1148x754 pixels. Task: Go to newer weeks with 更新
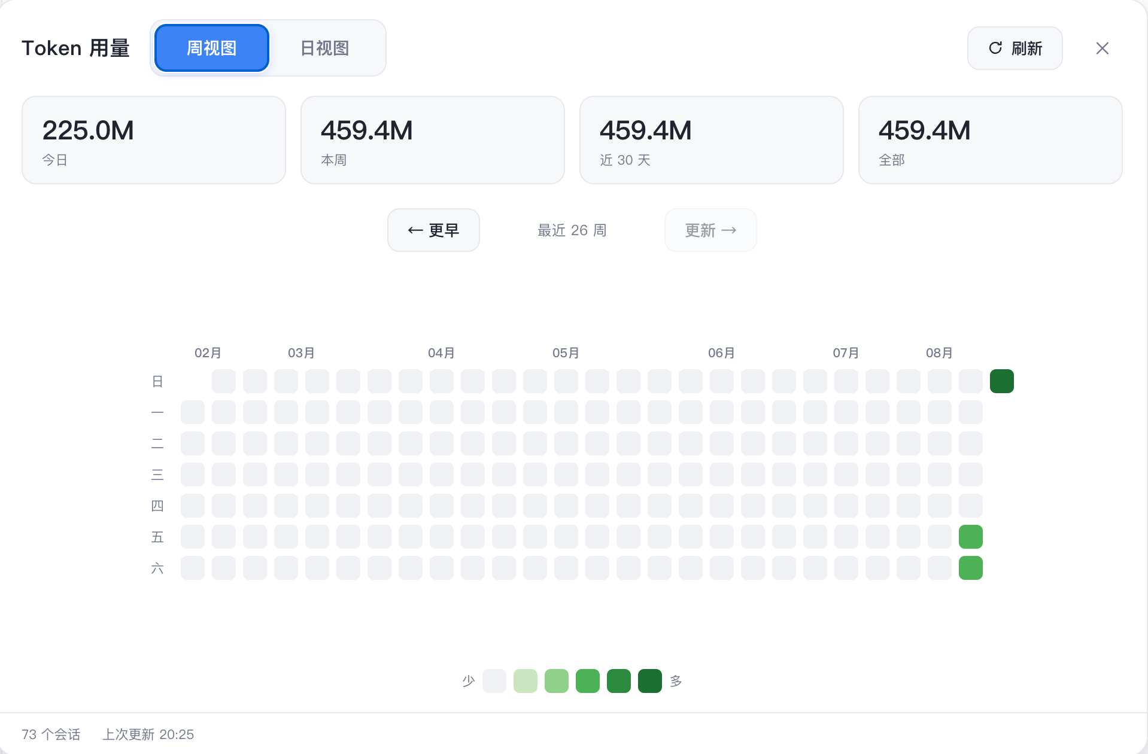click(710, 230)
